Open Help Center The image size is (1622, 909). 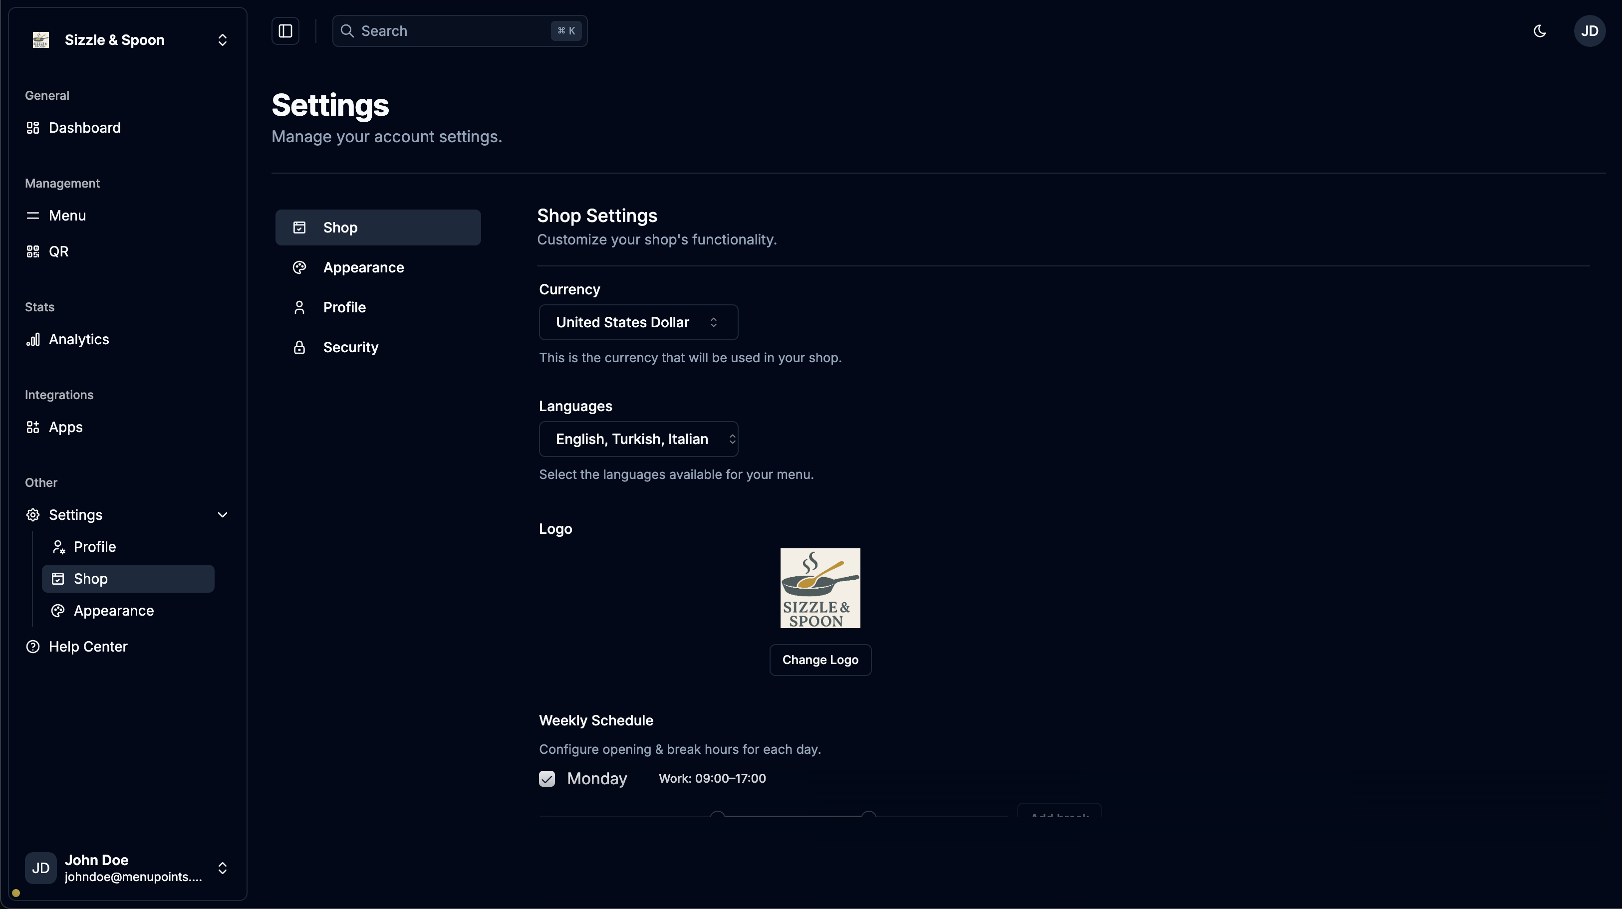tap(87, 647)
